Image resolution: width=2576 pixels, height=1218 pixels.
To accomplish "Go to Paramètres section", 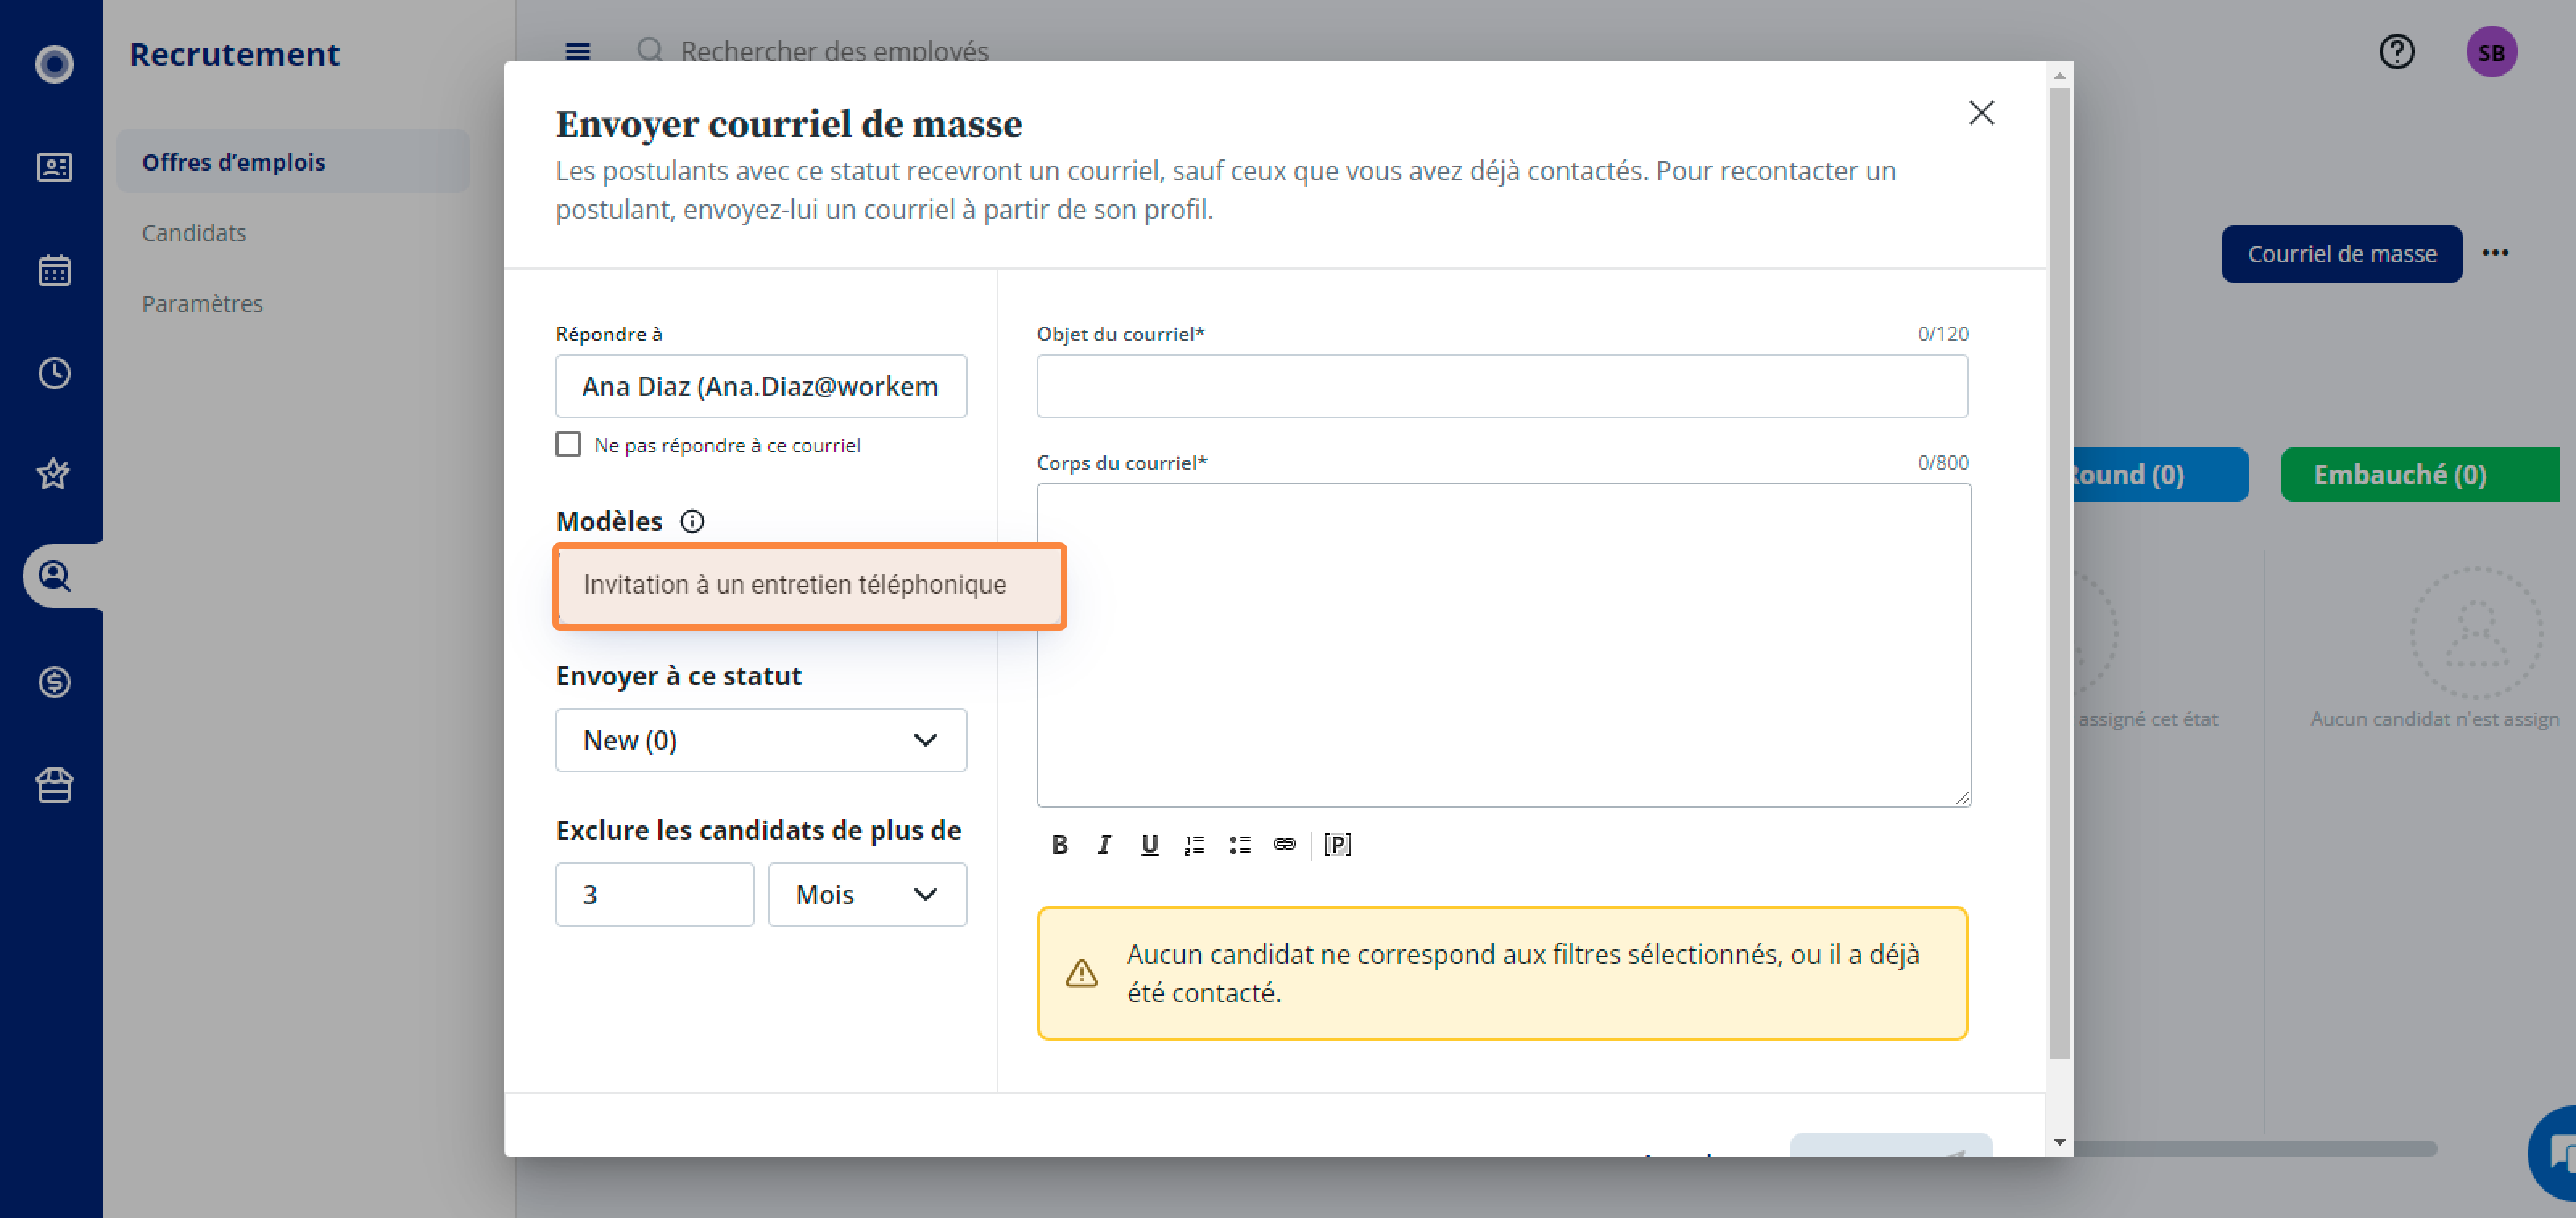I will [202, 304].
